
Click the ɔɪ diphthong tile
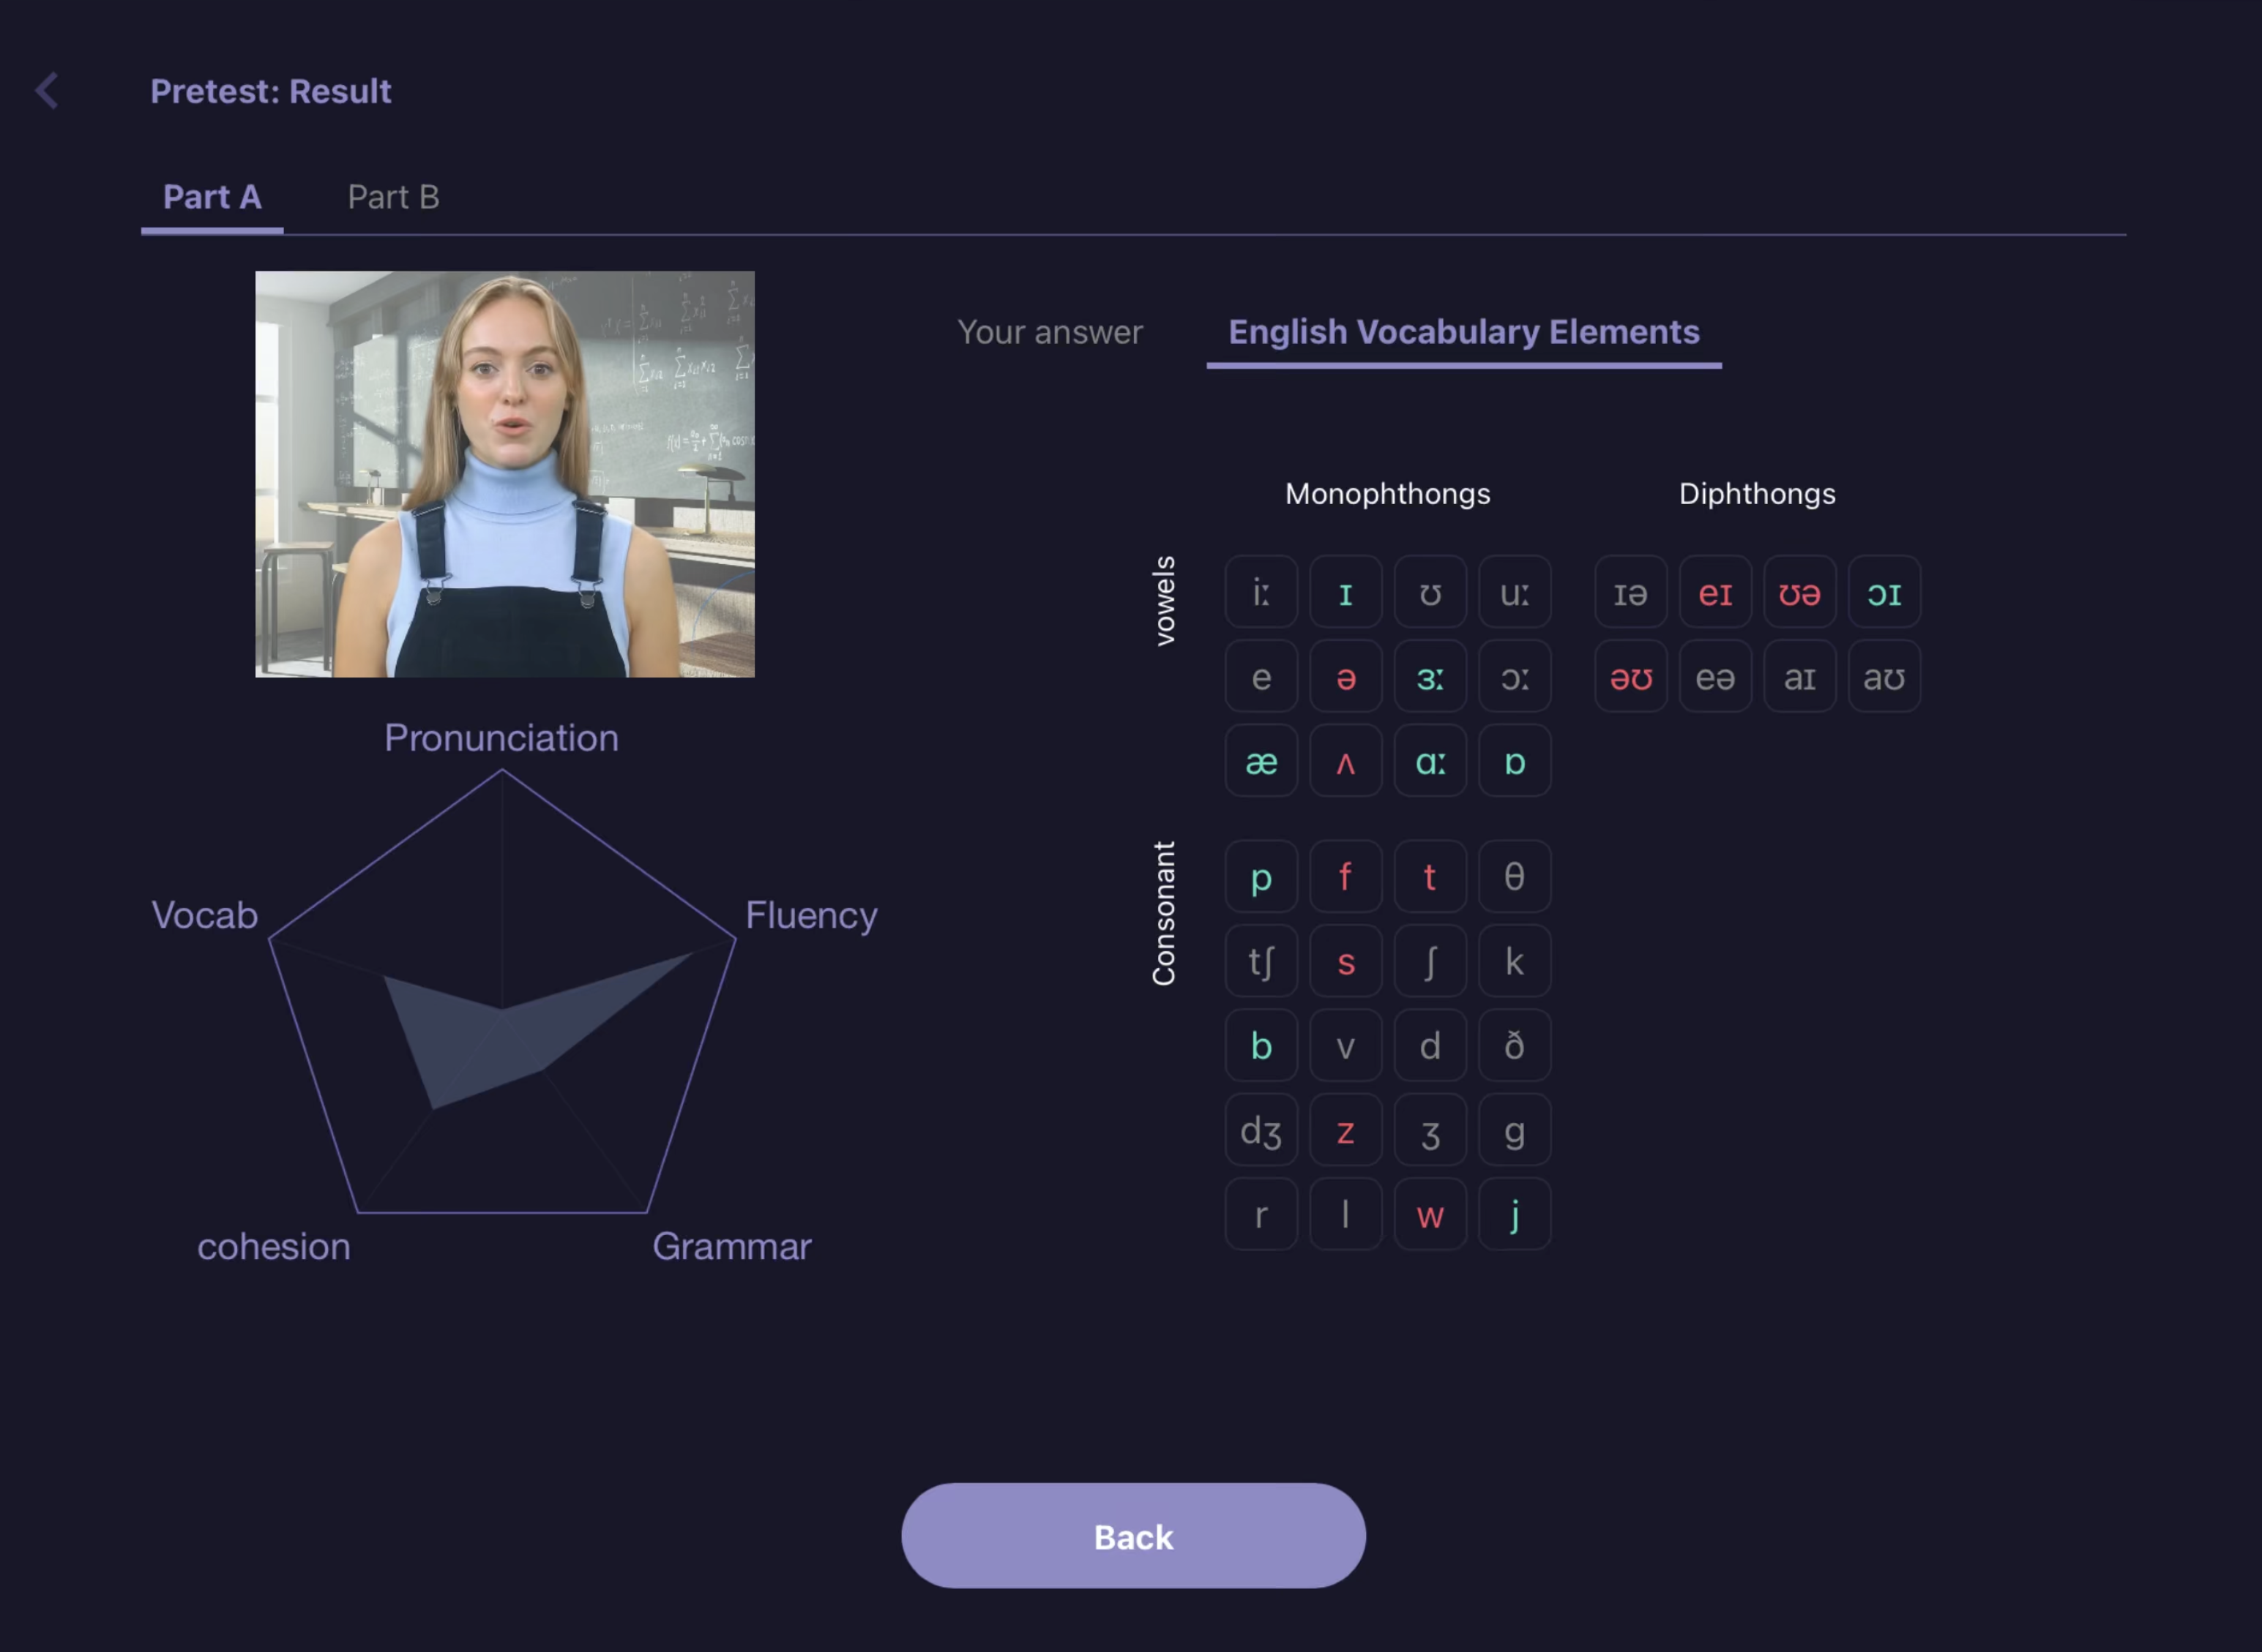pos(1884,592)
